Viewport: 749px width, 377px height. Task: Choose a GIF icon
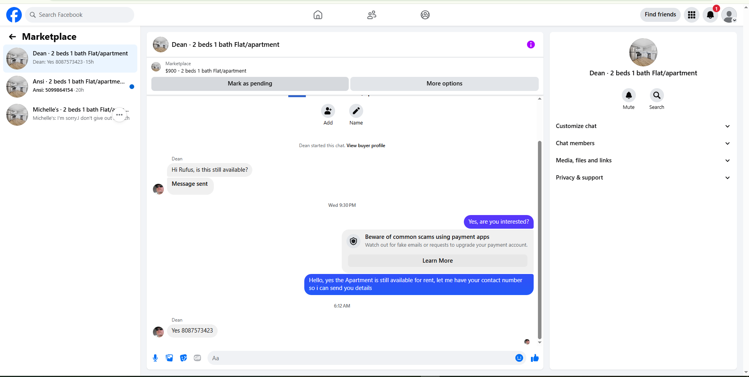[x=197, y=358]
